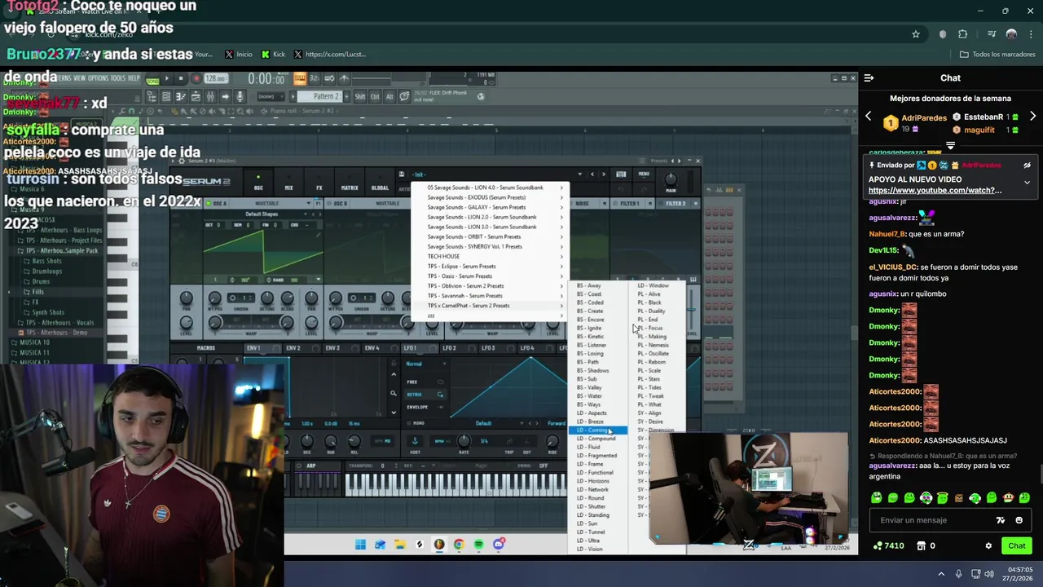Toggle LFO RETRIG mode

tap(425, 395)
